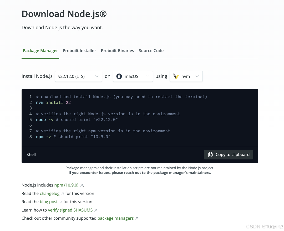Open the Node.js version dropdown showing v22.12.0 (LTS)
This screenshot has height=231, width=284.
pyautogui.click(x=78, y=76)
